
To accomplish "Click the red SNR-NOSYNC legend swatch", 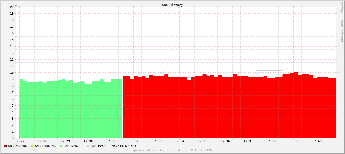I will (5, 146).
